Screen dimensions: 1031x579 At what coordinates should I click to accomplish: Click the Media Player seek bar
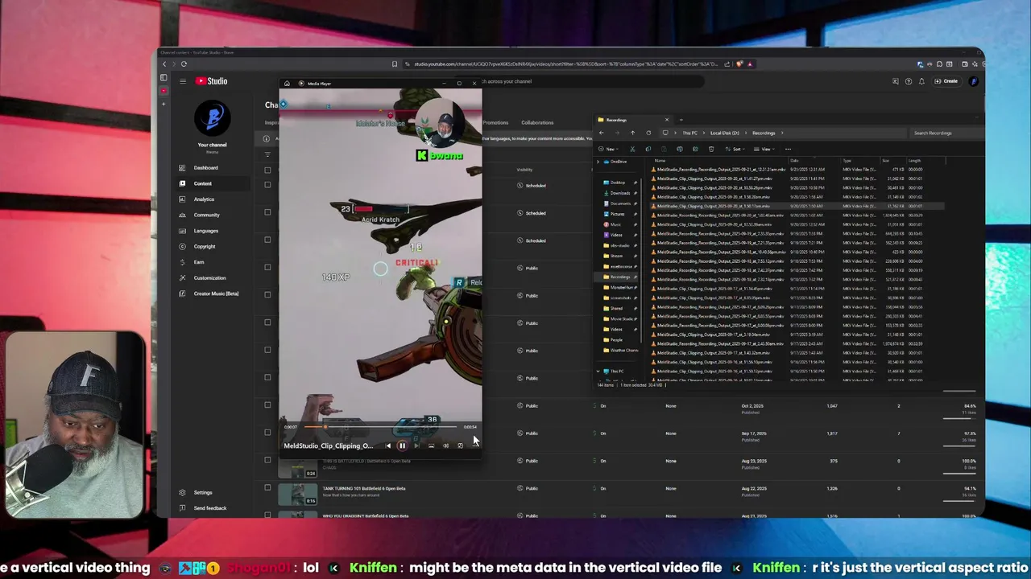[380, 427]
